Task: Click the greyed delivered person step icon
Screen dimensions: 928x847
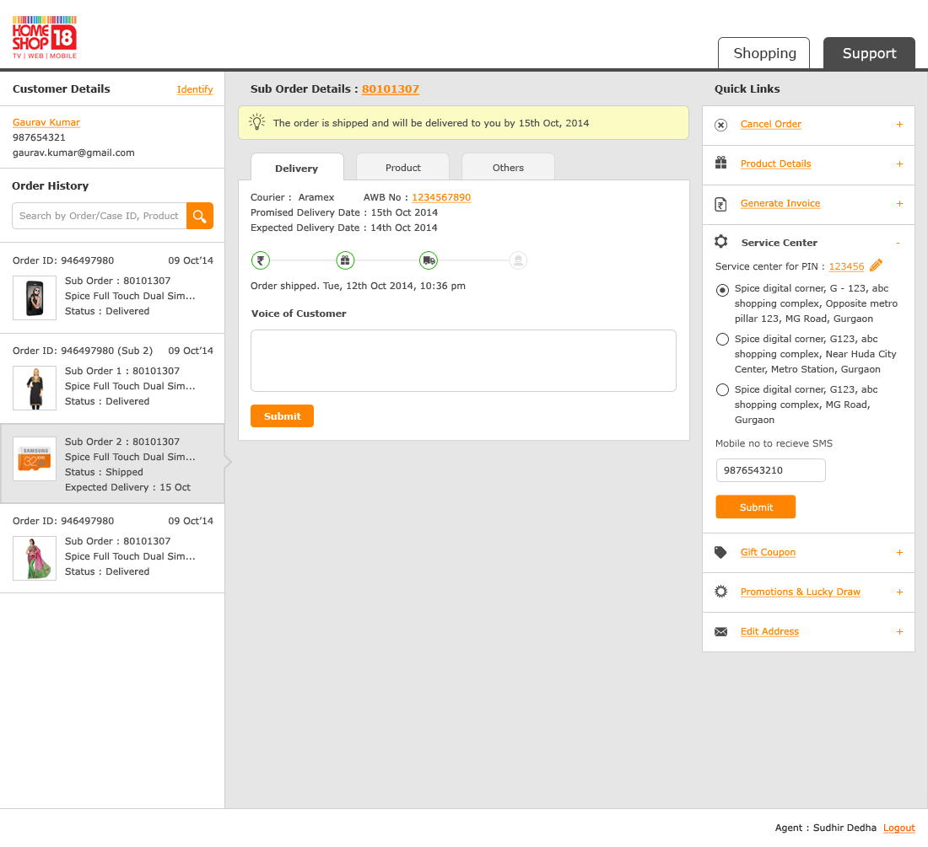Action: pos(519,260)
